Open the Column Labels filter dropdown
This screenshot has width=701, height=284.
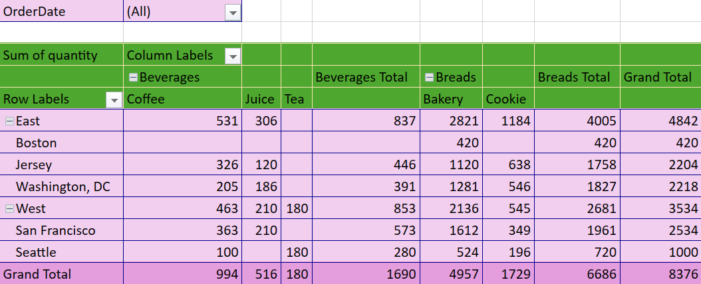coord(232,56)
